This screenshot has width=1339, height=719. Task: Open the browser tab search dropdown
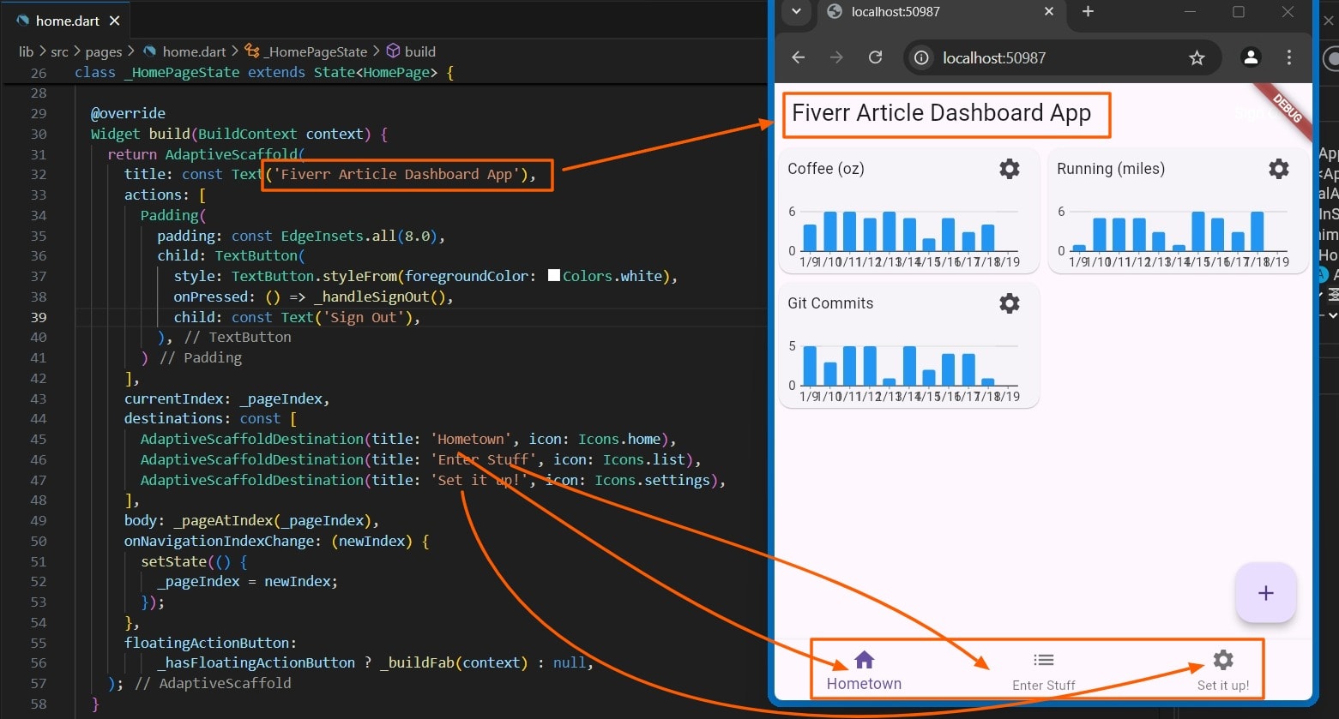[x=796, y=12]
